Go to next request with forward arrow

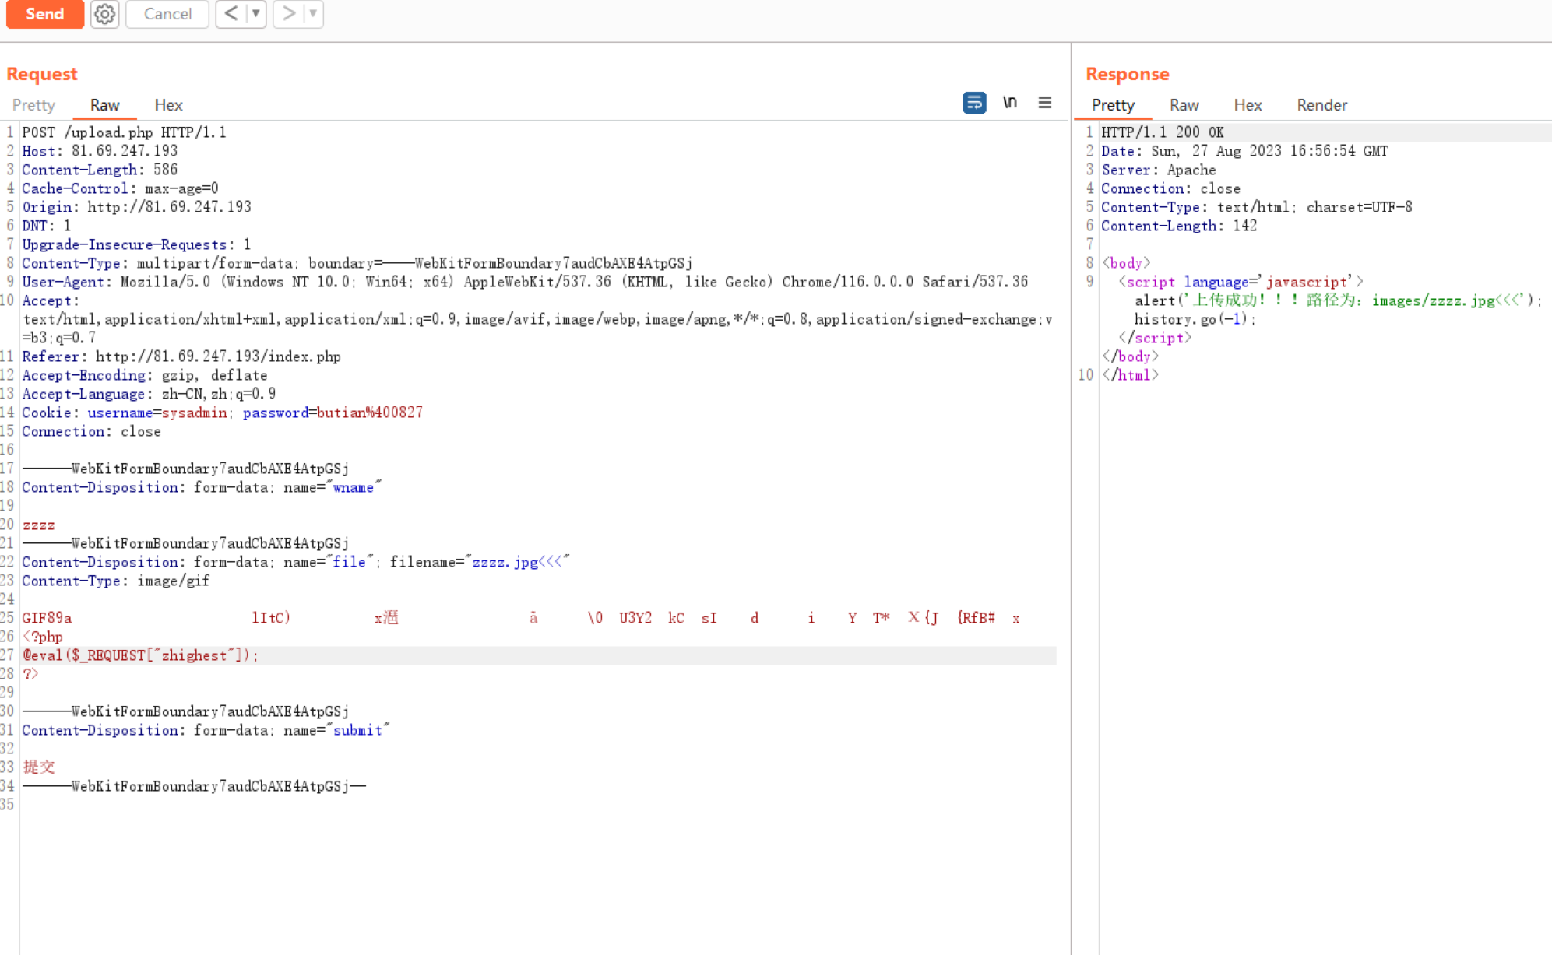(x=288, y=14)
